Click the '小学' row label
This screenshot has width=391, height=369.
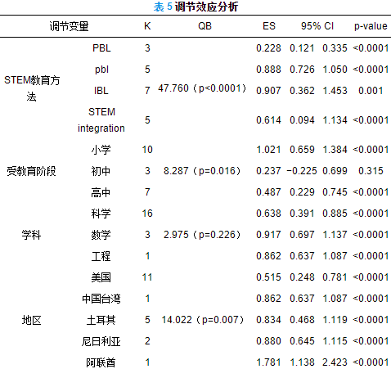pyautogui.click(x=101, y=150)
